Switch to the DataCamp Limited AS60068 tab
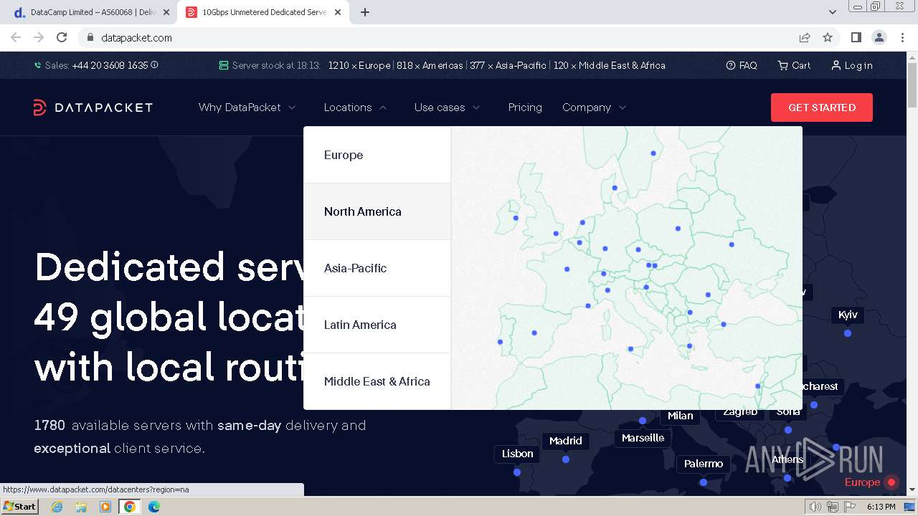The image size is (918, 516). pos(91,12)
